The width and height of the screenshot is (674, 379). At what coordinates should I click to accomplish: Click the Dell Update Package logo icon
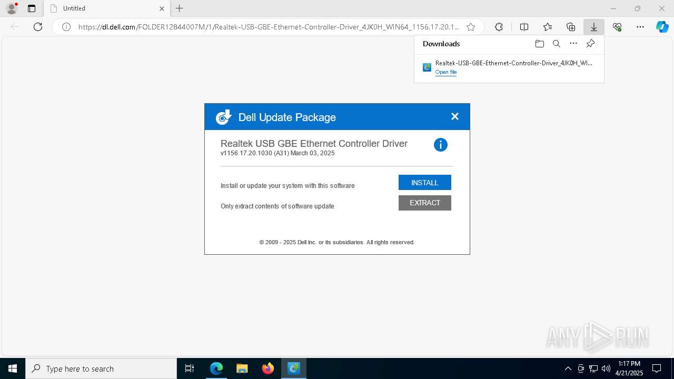pos(223,117)
